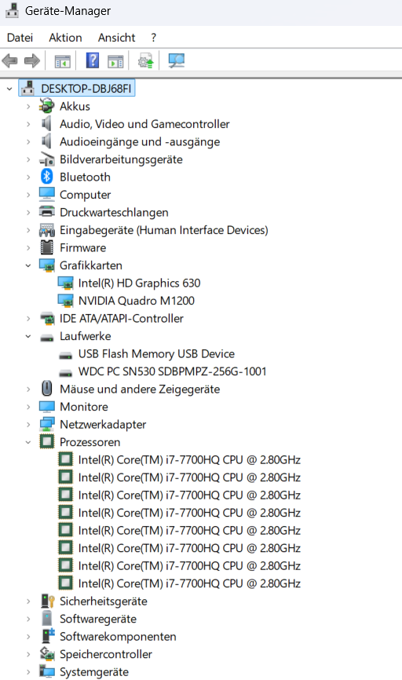Collapse the Prozessoren category
Viewport: 402px width, 680px height.
28,442
